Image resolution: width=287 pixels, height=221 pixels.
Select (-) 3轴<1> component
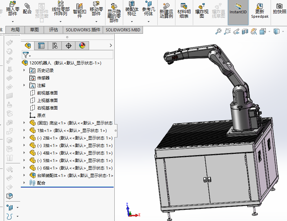(71, 145)
